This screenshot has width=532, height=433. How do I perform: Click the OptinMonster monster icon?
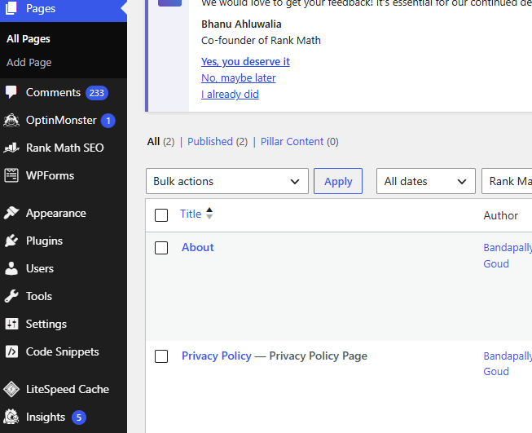pos(11,120)
